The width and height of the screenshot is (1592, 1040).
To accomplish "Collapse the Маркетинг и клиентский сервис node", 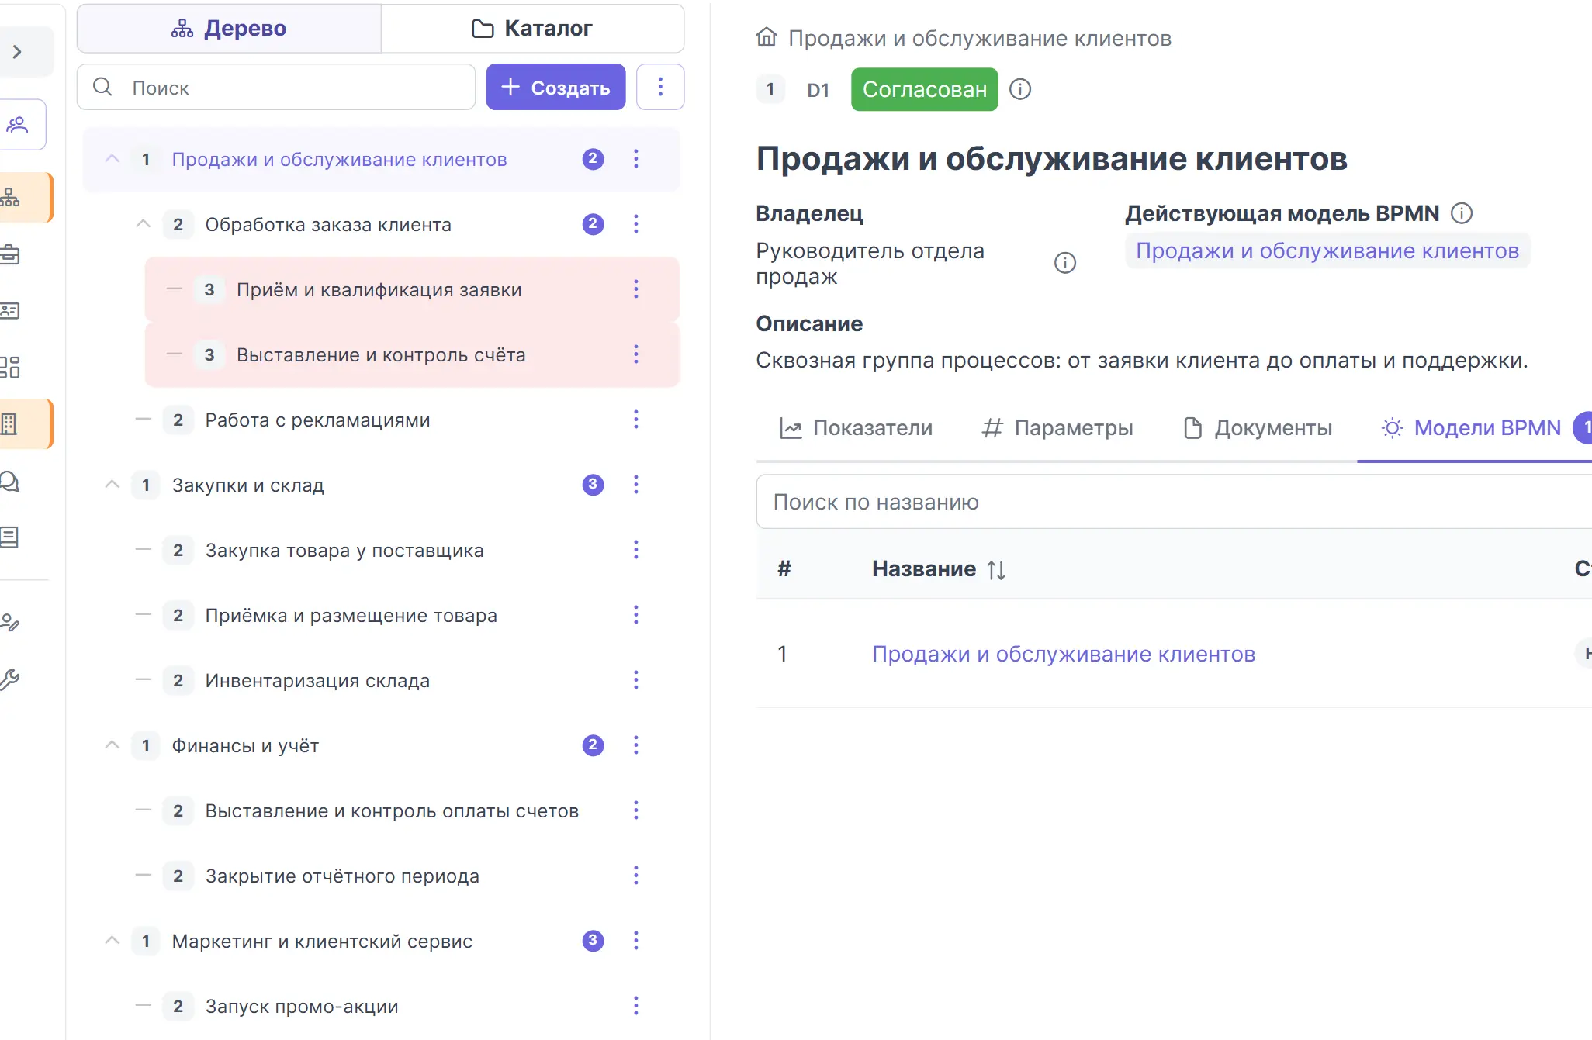I will point(112,941).
